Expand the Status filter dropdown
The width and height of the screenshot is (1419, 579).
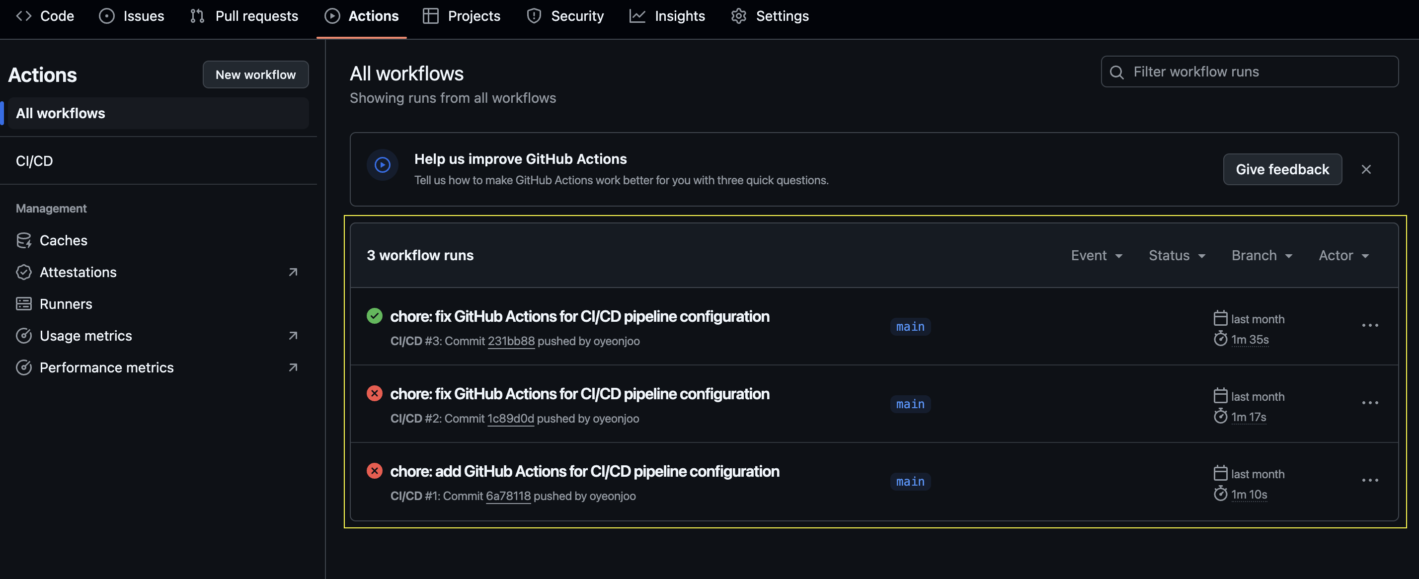pyautogui.click(x=1177, y=255)
